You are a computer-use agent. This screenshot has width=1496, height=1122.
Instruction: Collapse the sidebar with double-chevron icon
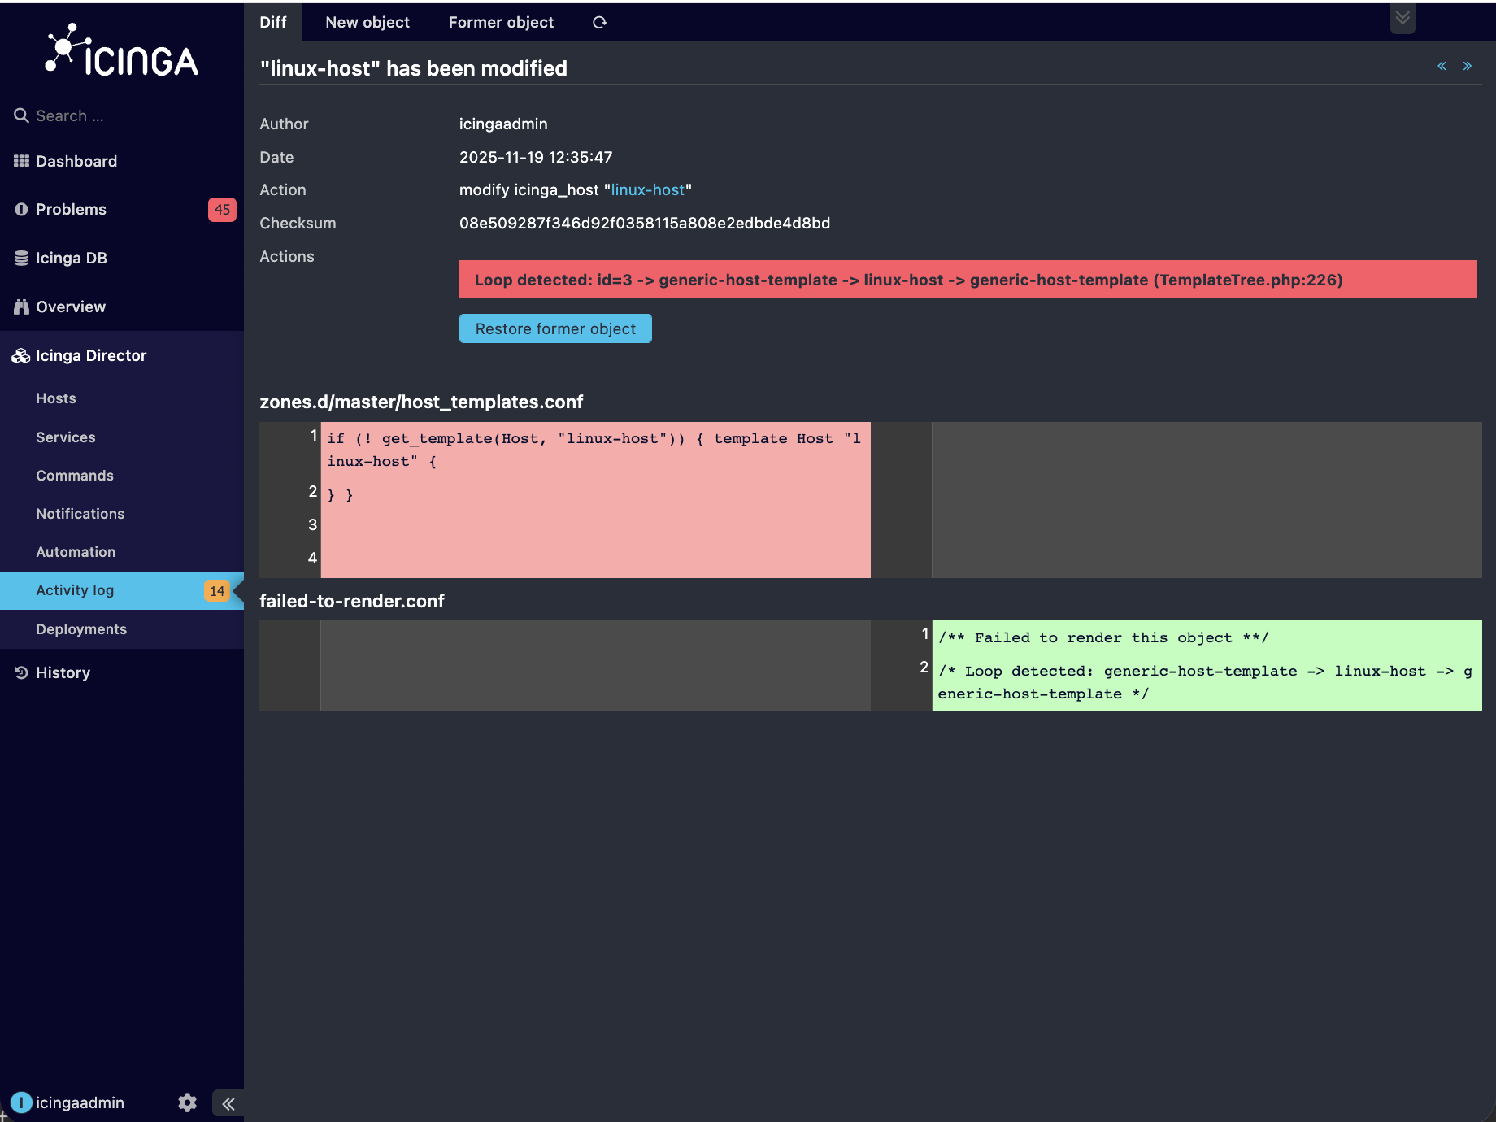(x=228, y=1103)
